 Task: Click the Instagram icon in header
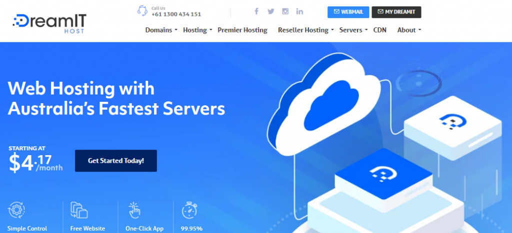(285, 11)
